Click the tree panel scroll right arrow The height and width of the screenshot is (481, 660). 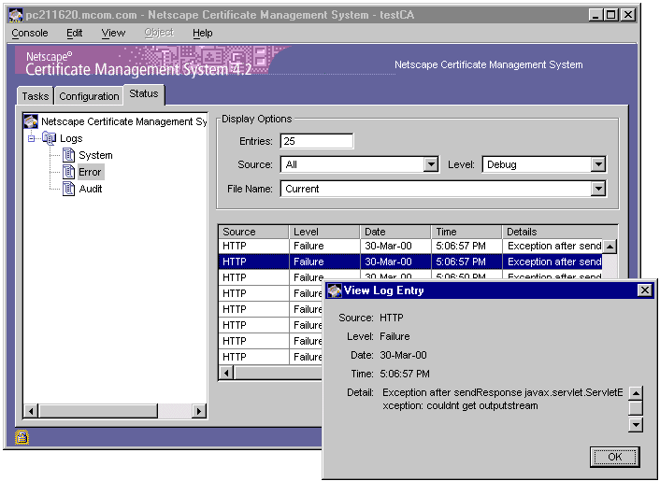pos(199,411)
